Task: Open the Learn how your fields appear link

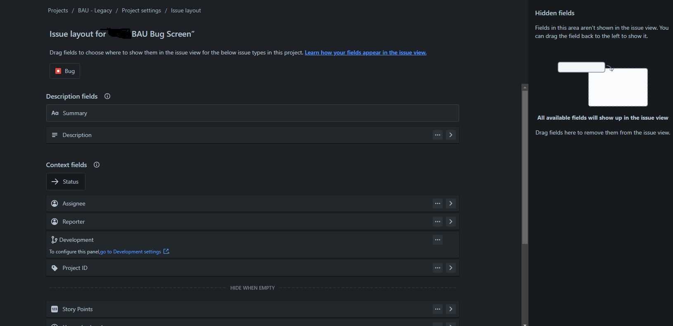Action: [x=365, y=52]
